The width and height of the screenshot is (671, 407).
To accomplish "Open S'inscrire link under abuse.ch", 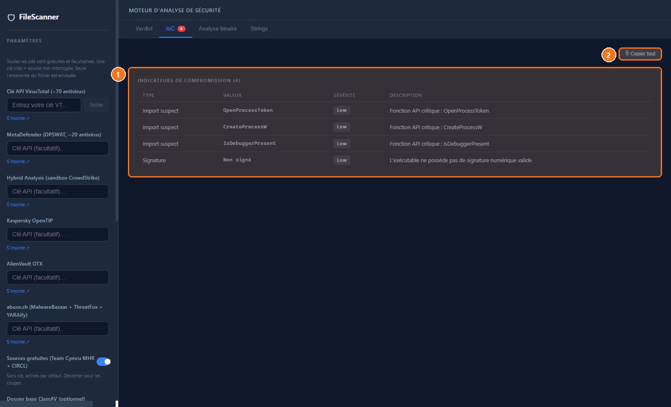I will click(x=18, y=342).
